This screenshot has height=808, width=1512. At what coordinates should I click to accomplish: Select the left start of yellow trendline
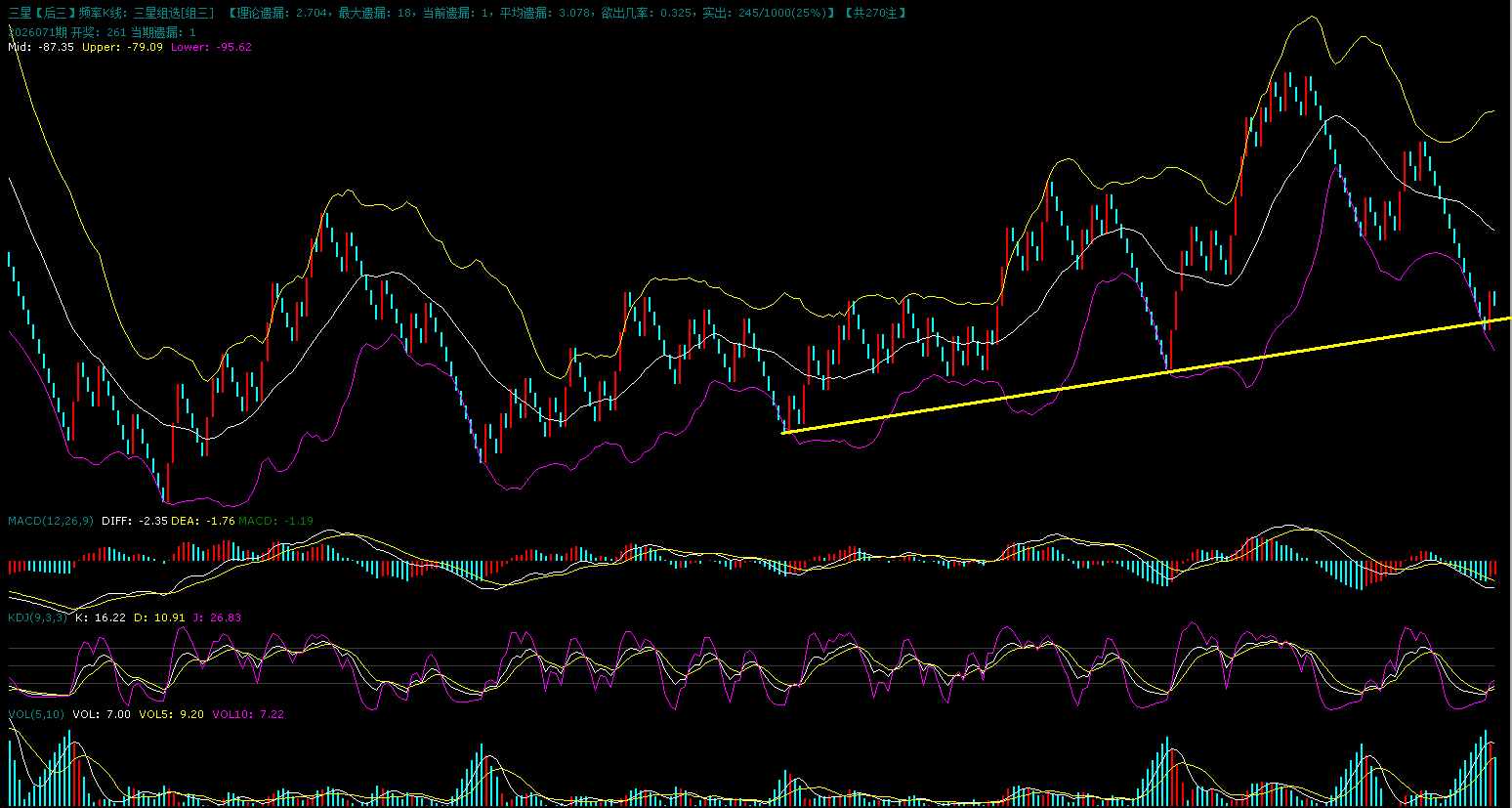(x=784, y=432)
